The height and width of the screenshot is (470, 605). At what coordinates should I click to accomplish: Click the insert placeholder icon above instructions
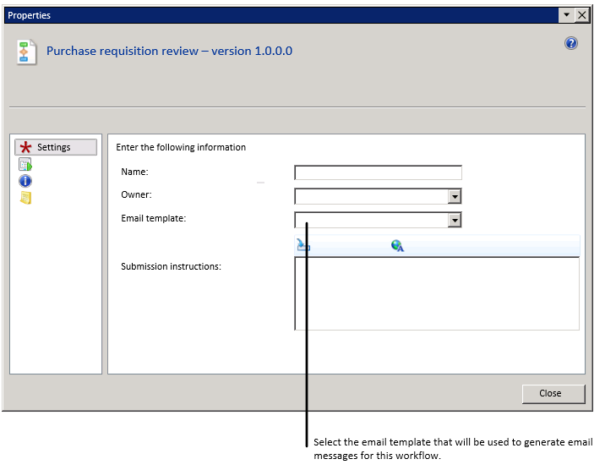303,245
